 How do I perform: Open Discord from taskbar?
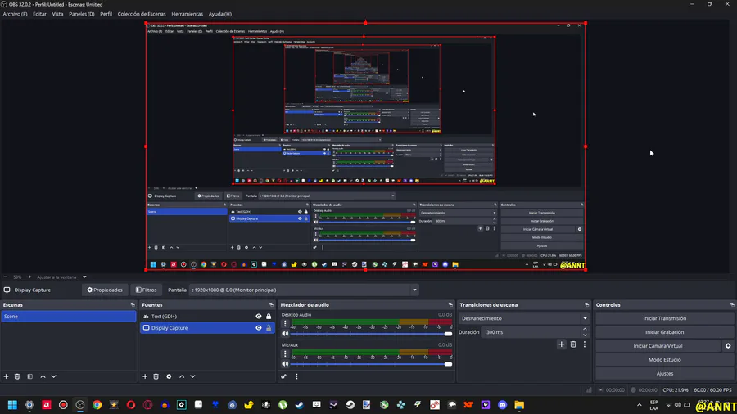point(503,405)
